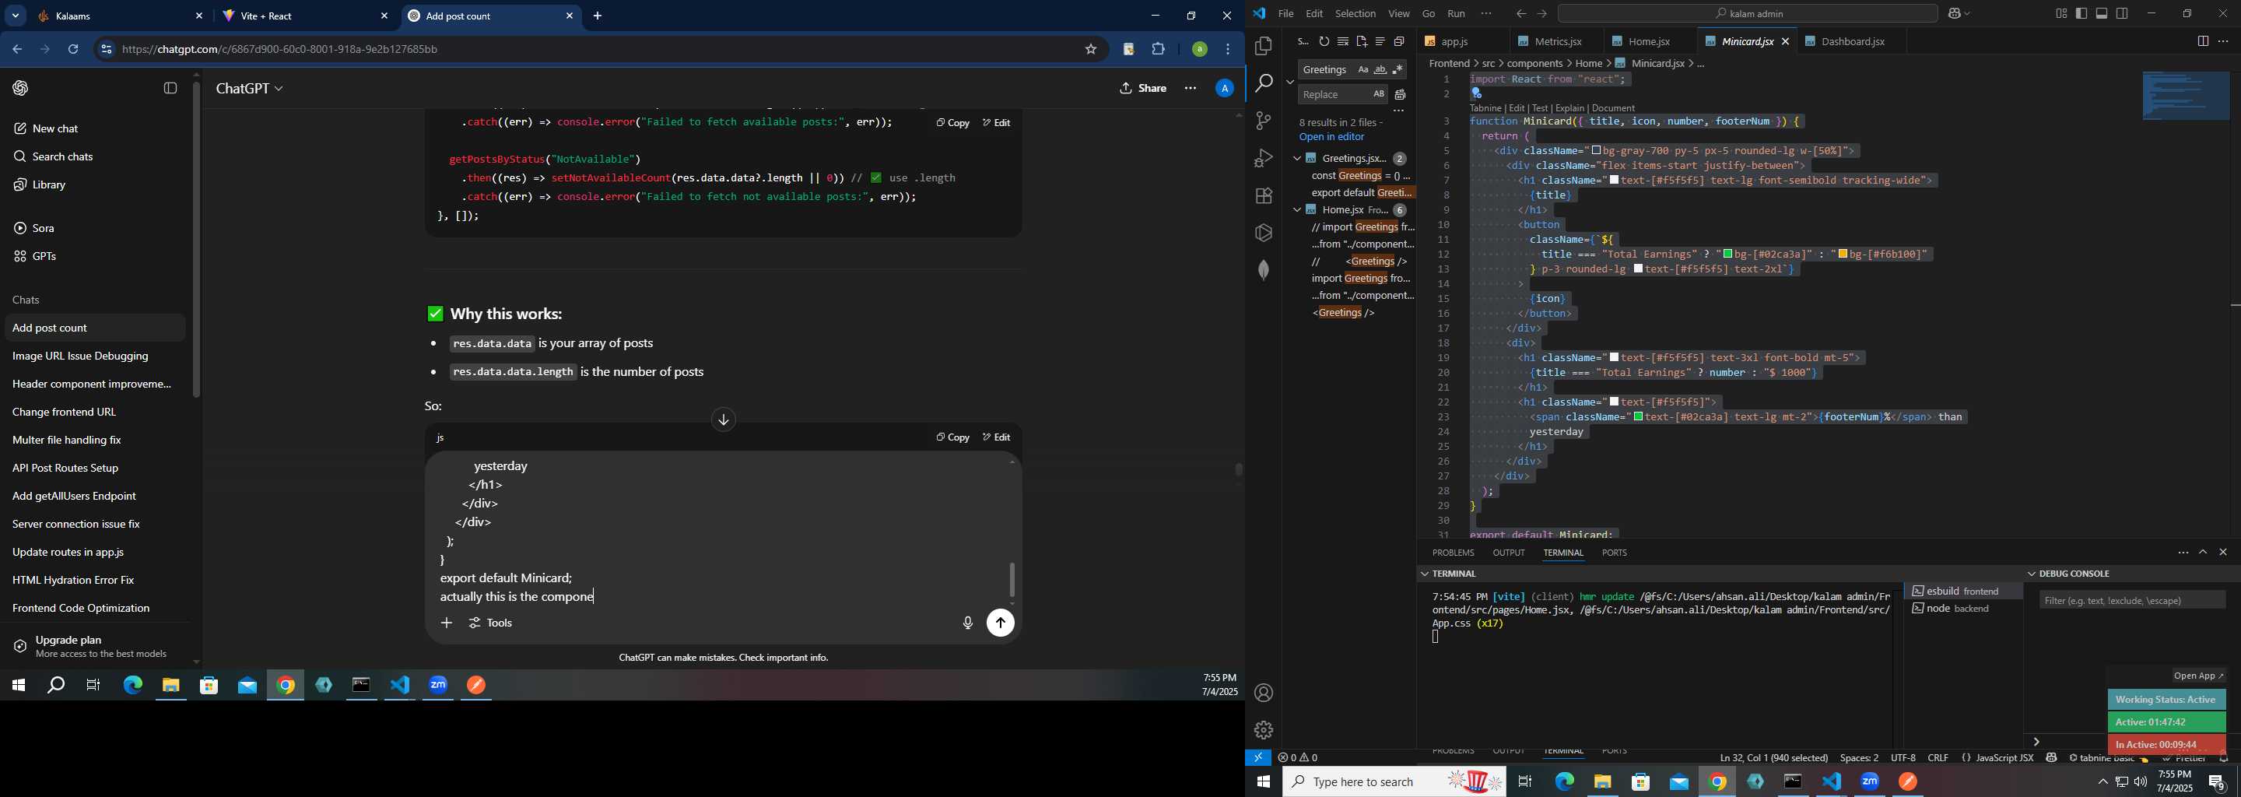The height and width of the screenshot is (797, 2241).
Task: Open VS Code Accounts icon
Action: 1263,693
